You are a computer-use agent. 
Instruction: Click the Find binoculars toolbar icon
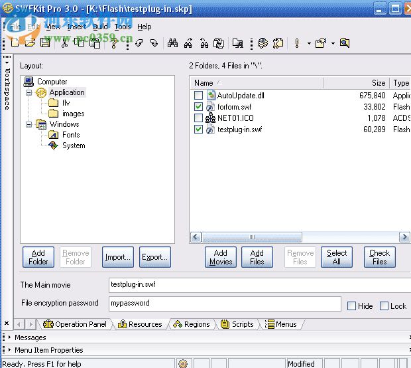tap(172, 43)
